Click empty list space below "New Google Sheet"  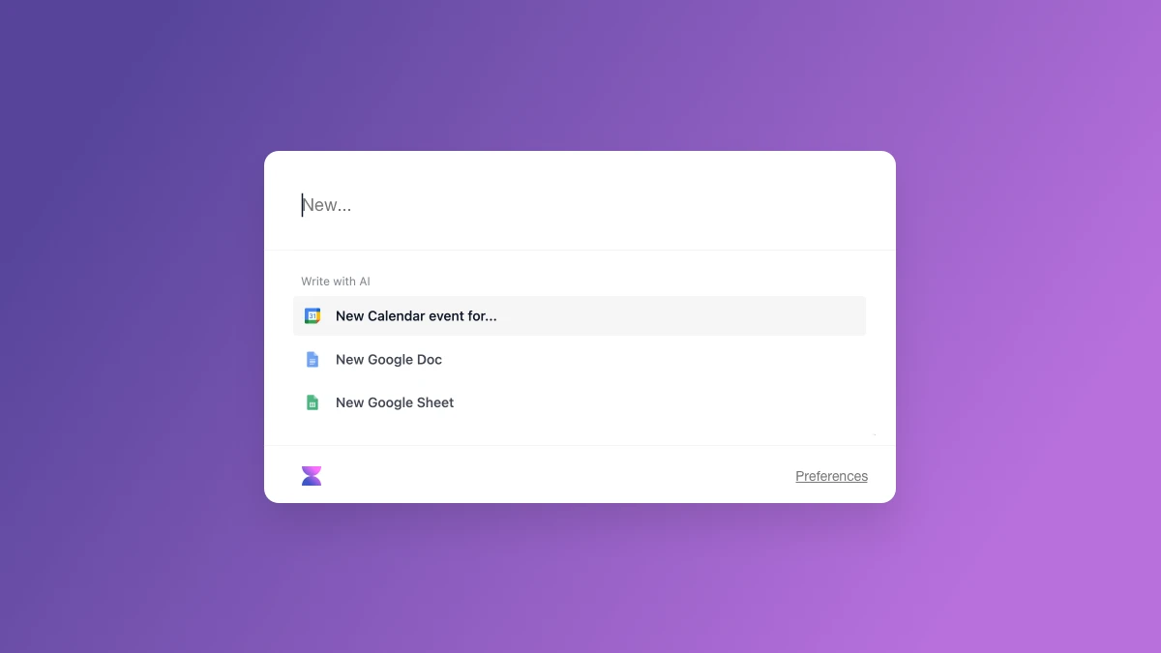tap(580, 433)
